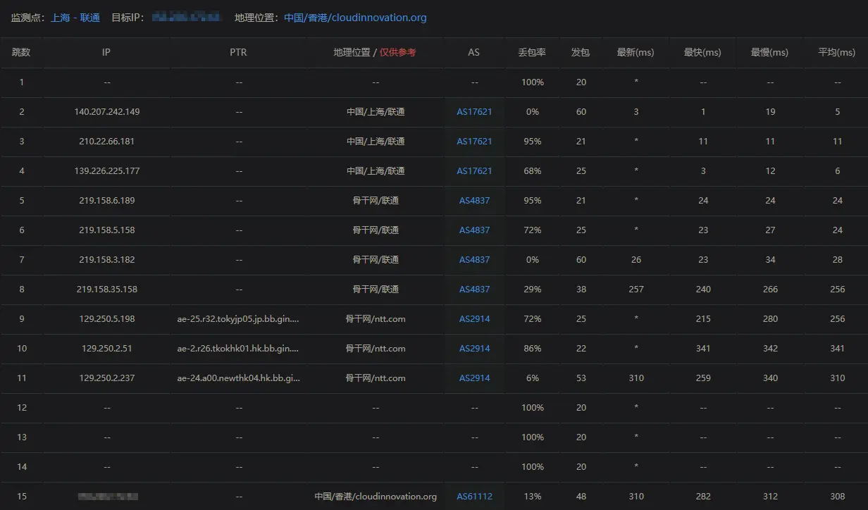
Task: Open AS17621 link for IP 140.207.242.149
Action: [474, 112]
